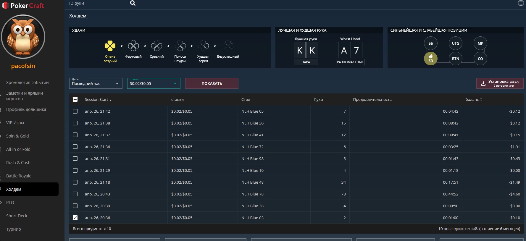The image size is (526, 241).
Task: Select Холдем in sidebar
Action: coord(29,189)
